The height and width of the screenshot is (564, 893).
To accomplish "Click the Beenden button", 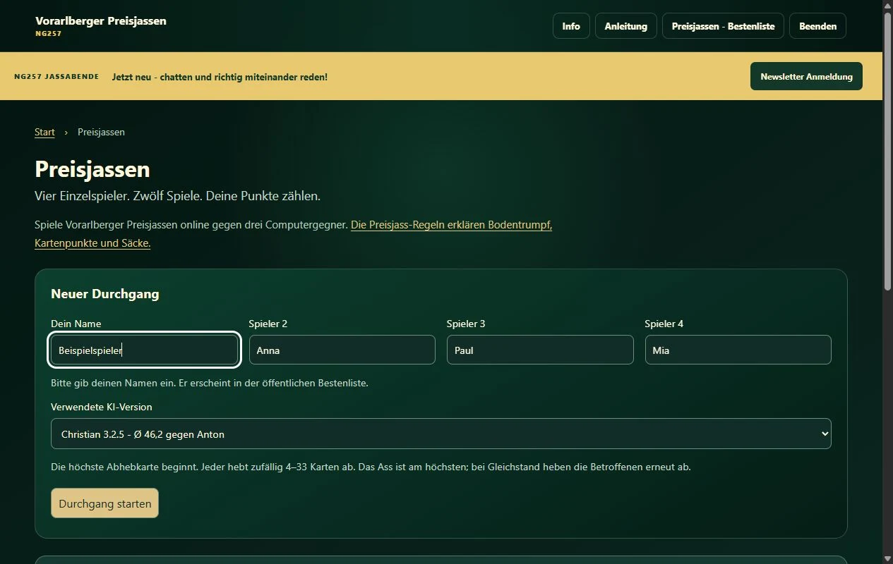I will click(817, 26).
